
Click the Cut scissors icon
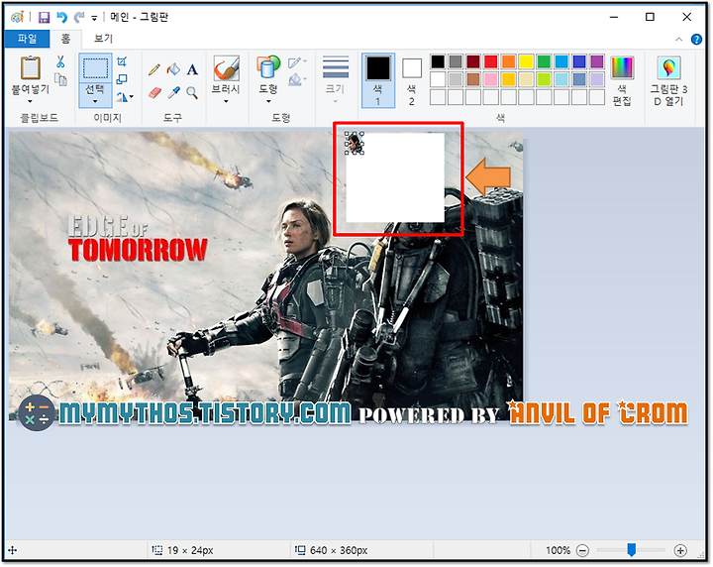pyautogui.click(x=60, y=61)
